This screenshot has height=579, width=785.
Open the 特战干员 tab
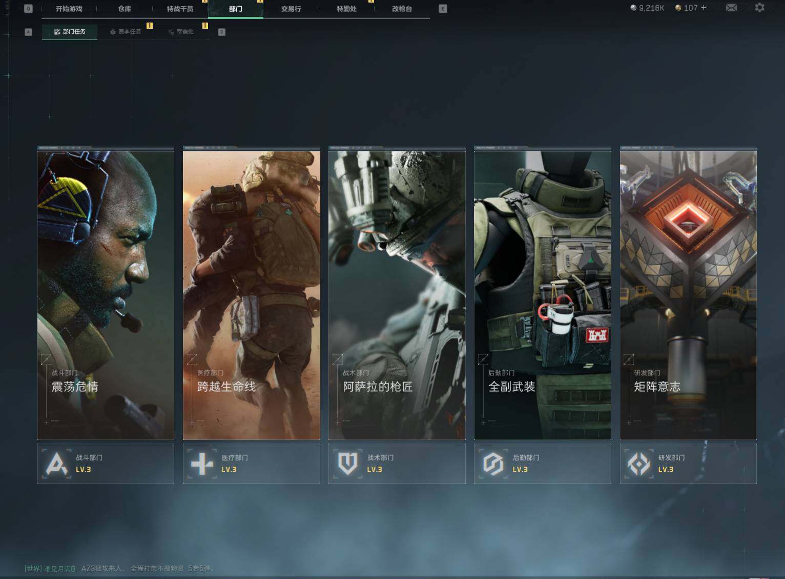[x=180, y=9]
